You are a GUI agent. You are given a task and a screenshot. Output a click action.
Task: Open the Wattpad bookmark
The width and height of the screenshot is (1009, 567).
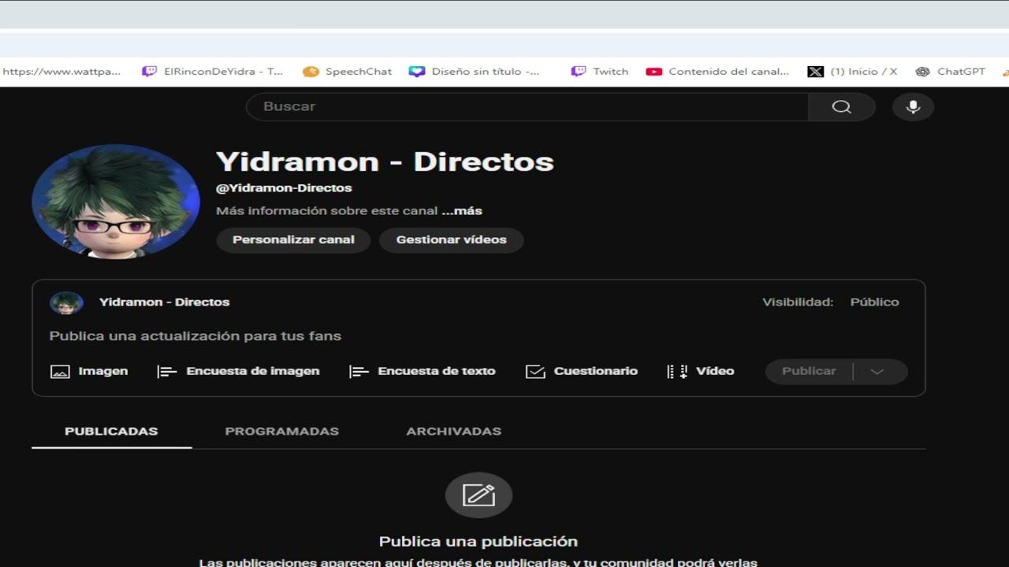pos(62,72)
